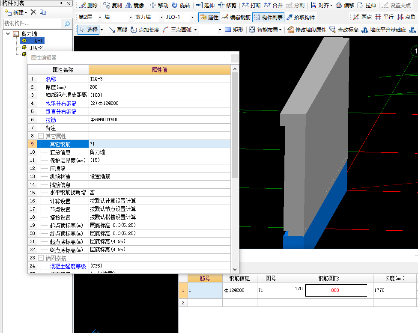Screen dimensions: 418x333
Task: Select the 镜像 (mirror) tool
Action: click(135, 5)
